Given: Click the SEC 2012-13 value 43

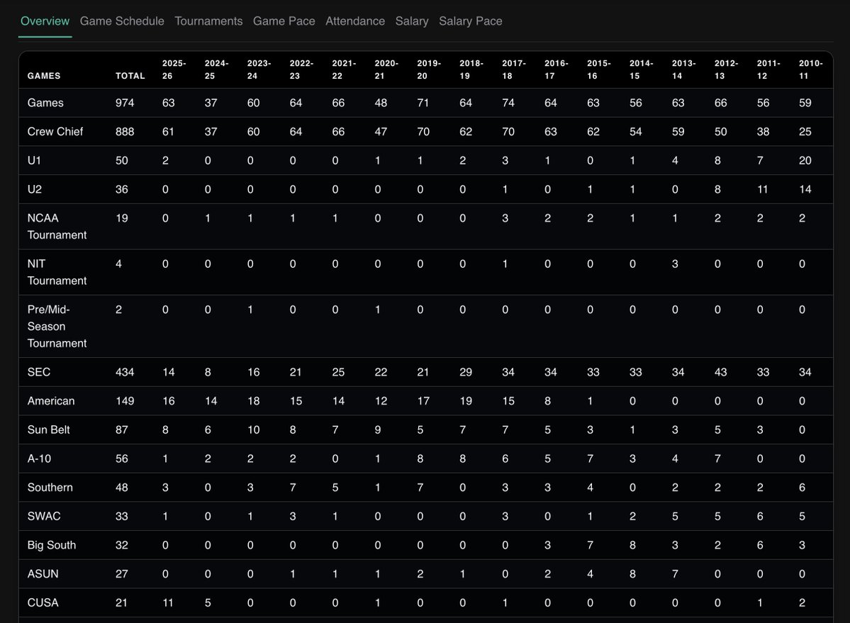Looking at the screenshot, I should pos(720,372).
